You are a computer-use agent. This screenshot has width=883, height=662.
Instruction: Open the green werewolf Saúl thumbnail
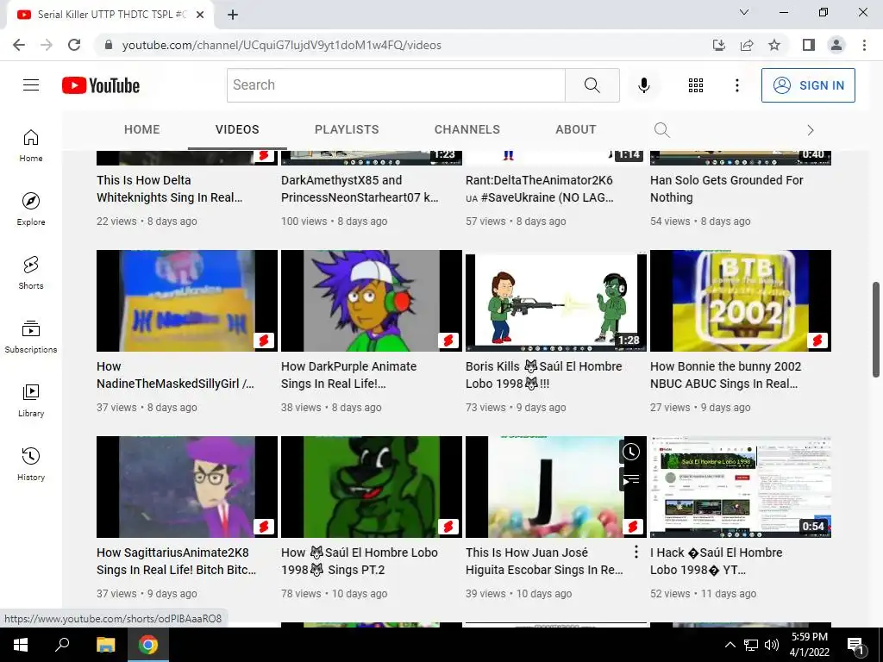point(371,487)
